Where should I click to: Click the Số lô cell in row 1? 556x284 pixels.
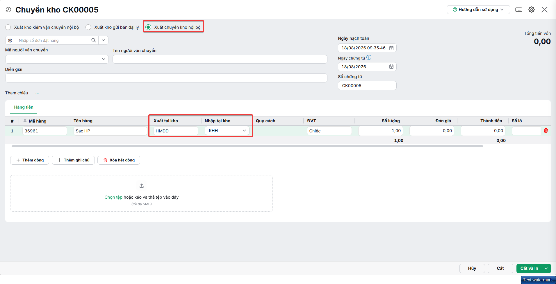526,131
